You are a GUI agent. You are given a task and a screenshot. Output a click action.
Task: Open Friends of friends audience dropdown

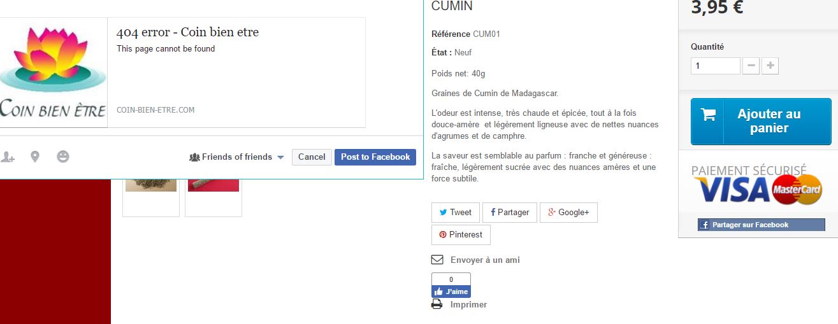[x=236, y=157]
